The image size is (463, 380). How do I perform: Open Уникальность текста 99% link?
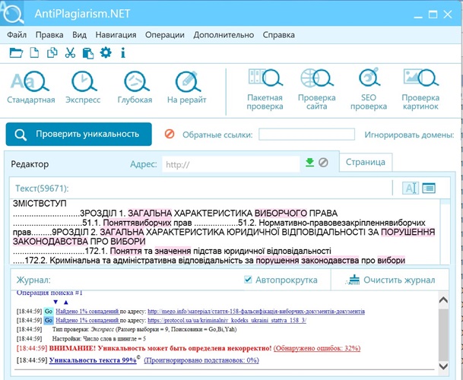[x=93, y=360]
